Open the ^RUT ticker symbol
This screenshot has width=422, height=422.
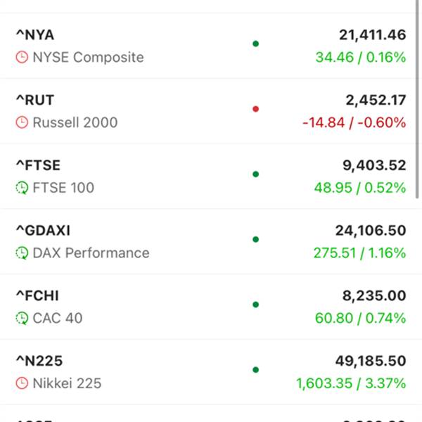[x=34, y=100]
